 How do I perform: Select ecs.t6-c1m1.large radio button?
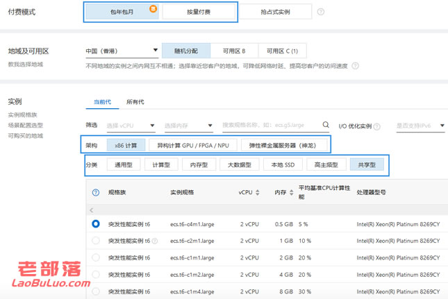[x=96, y=257]
